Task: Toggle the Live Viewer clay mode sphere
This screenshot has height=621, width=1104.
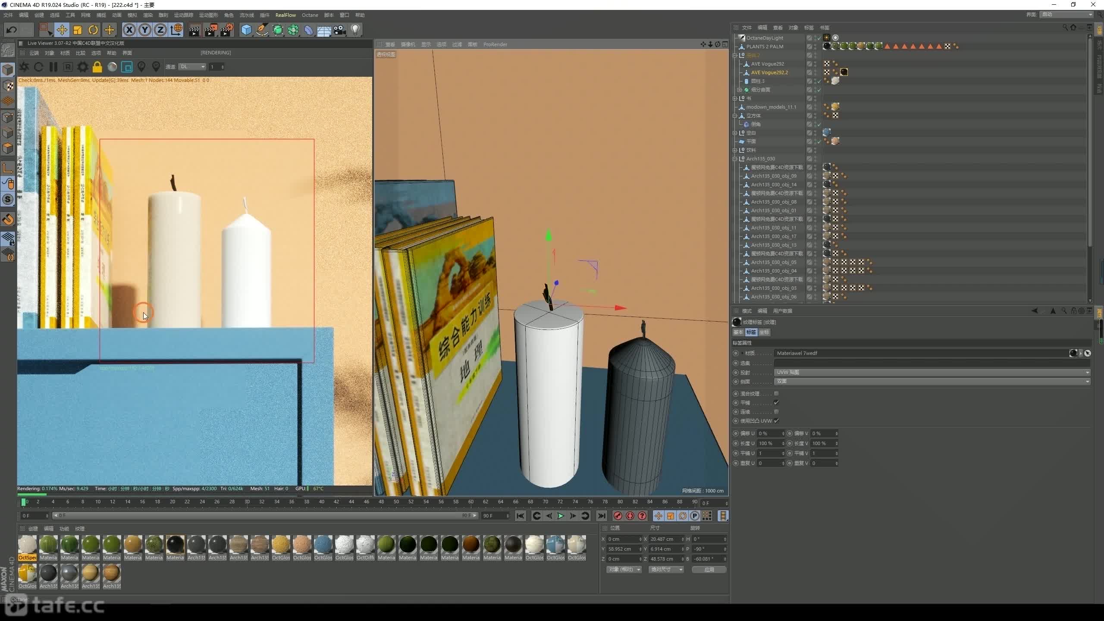Action: 112,67
